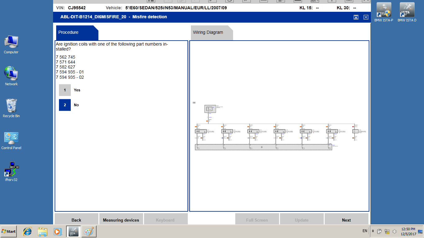Screen dimensions: 424x238
Task: Click the ifhsrv32 desktop icon
Action: tap(11, 171)
